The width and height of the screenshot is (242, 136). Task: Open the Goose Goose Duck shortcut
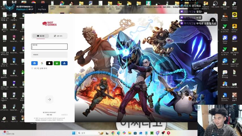coord(225,5)
